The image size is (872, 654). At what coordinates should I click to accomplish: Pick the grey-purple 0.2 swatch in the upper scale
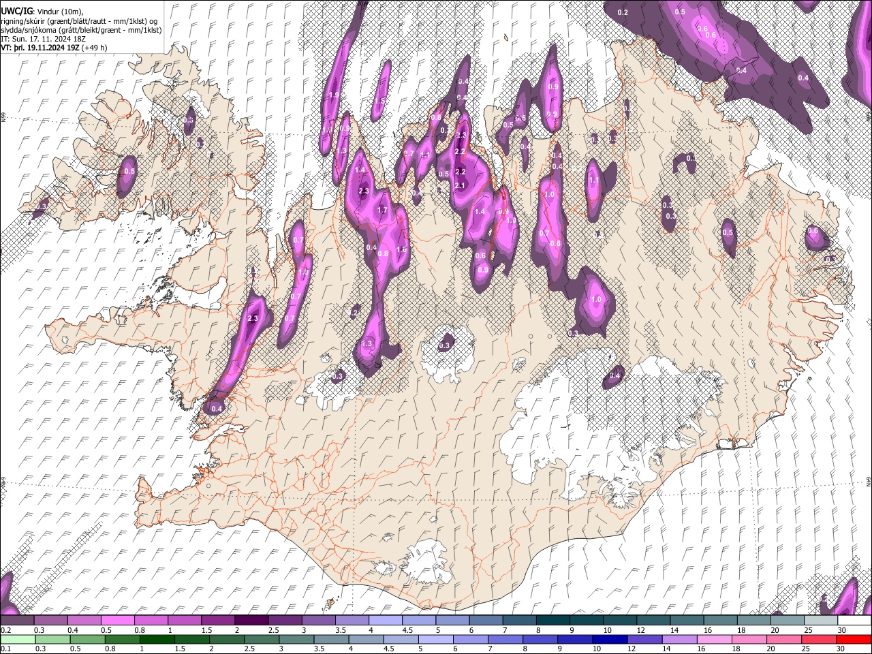click(x=17, y=621)
